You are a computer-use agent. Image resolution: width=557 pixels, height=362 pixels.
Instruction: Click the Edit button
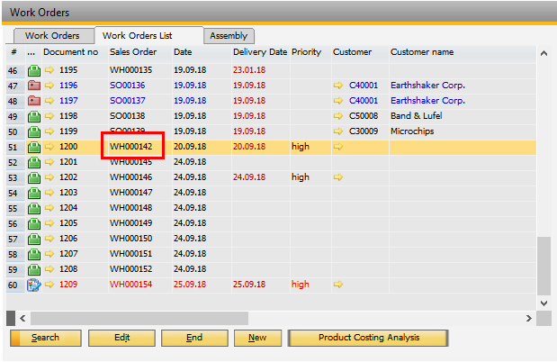(121, 338)
